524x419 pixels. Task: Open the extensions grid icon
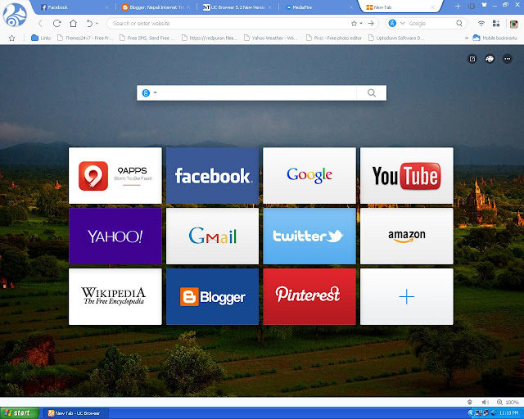pyautogui.click(x=496, y=24)
